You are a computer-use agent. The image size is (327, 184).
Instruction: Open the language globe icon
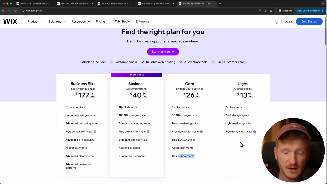coord(276,21)
